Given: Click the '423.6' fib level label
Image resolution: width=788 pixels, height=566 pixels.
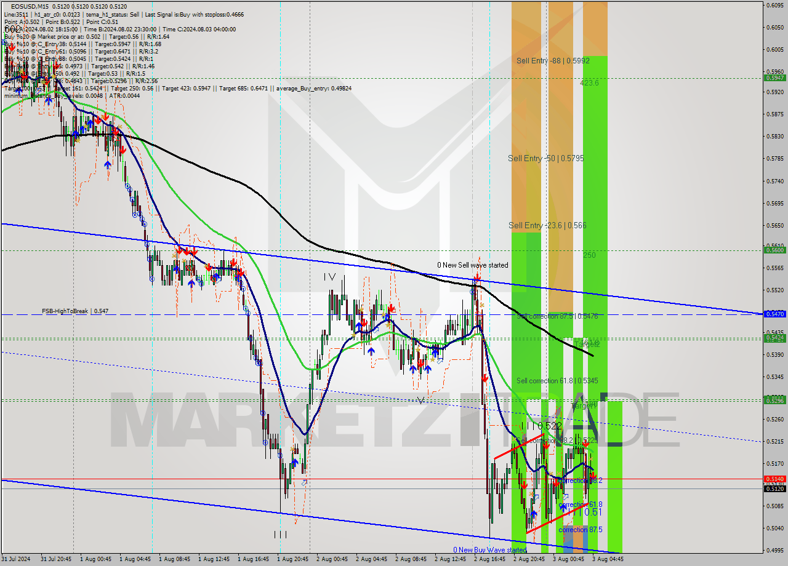Looking at the screenshot, I should click(589, 82).
